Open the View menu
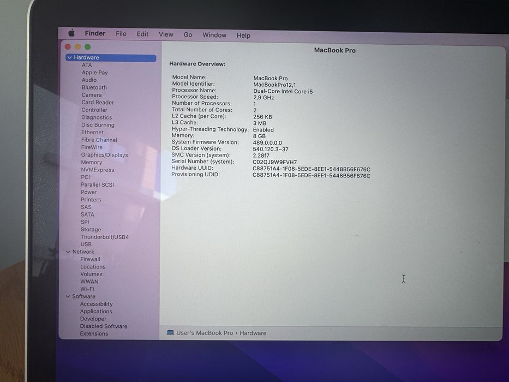509x382 pixels. click(166, 34)
